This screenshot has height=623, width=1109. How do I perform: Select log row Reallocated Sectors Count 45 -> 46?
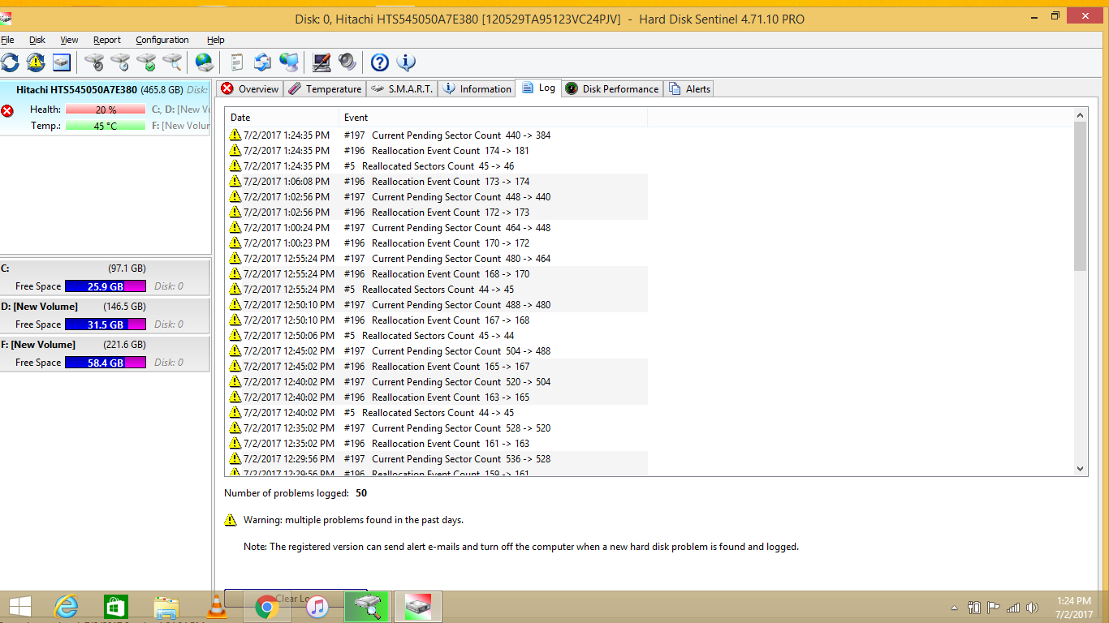(437, 166)
